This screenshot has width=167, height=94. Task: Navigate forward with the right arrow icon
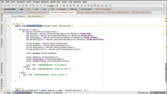[41, 5]
